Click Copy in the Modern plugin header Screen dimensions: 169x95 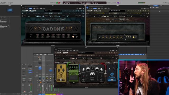[x=34, y=8]
